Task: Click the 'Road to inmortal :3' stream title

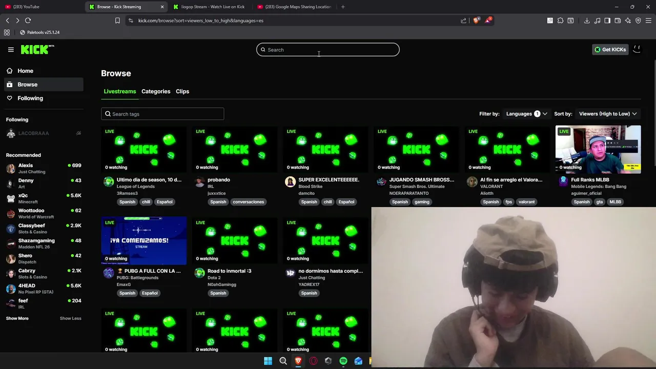Action: point(229,271)
